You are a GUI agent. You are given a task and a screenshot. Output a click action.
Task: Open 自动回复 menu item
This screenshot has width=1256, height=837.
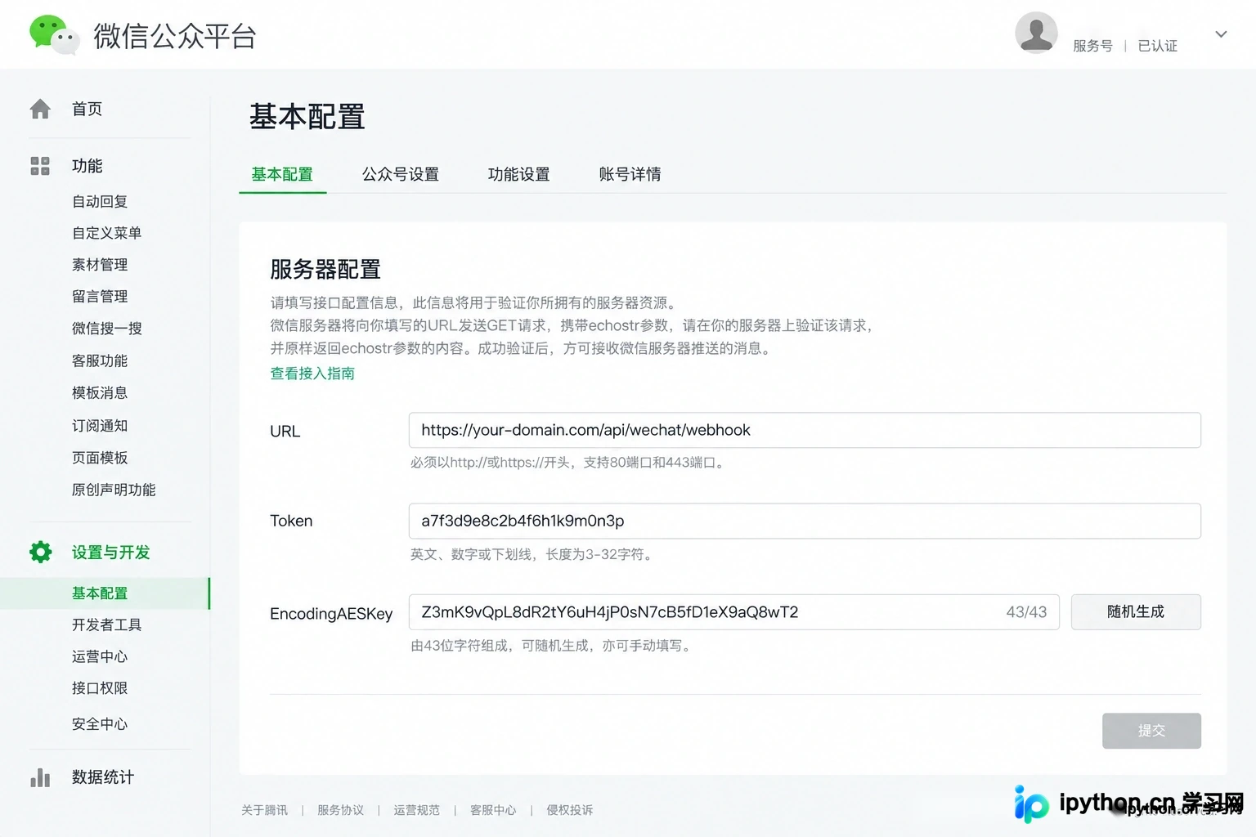click(x=100, y=201)
